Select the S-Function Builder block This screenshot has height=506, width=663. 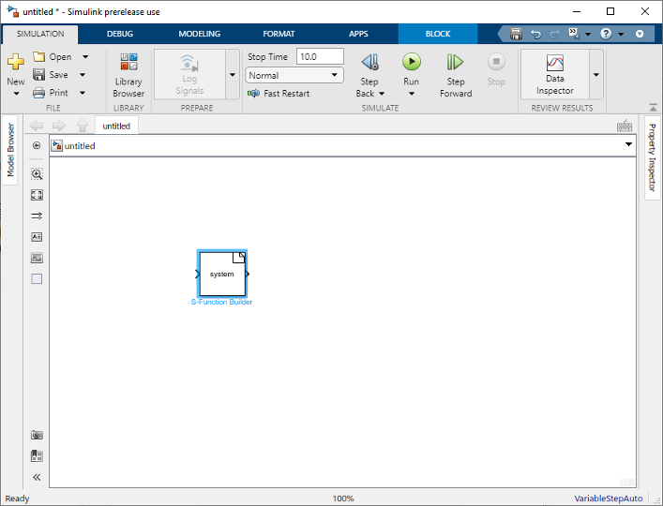click(222, 274)
